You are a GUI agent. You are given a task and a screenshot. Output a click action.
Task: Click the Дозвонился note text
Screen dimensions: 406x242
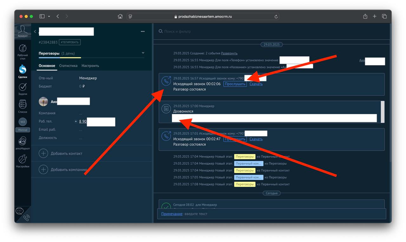pyautogui.click(x=183, y=111)
